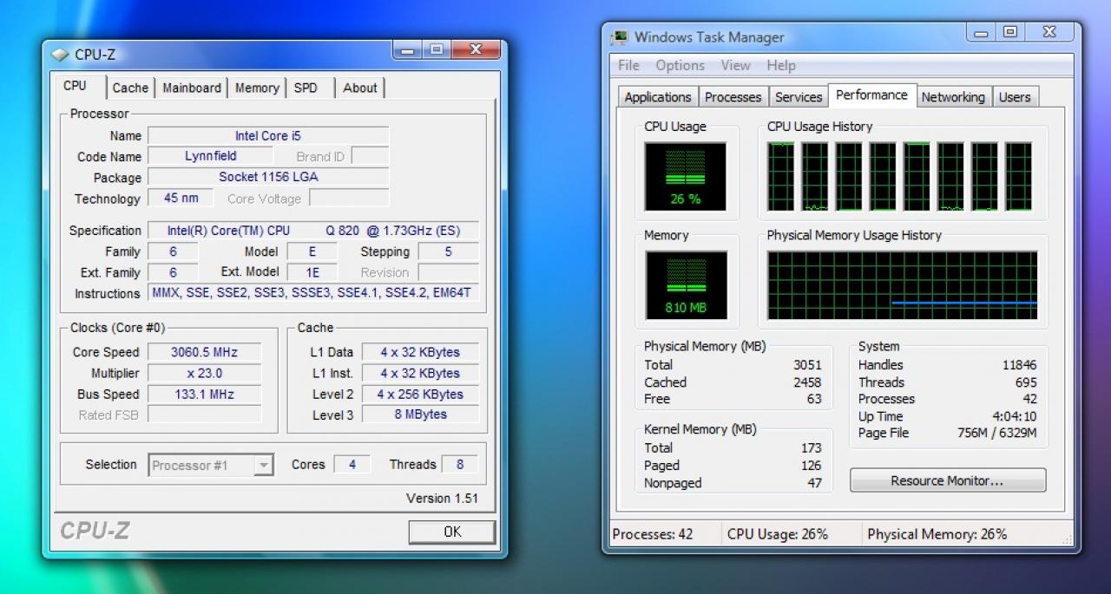Click status bar 'Processes: 42'
Viewport: 1111px width, 594px height.
click(x=653, y=534)
